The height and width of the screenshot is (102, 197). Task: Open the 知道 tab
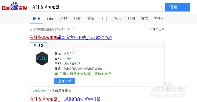pos(77,19)
